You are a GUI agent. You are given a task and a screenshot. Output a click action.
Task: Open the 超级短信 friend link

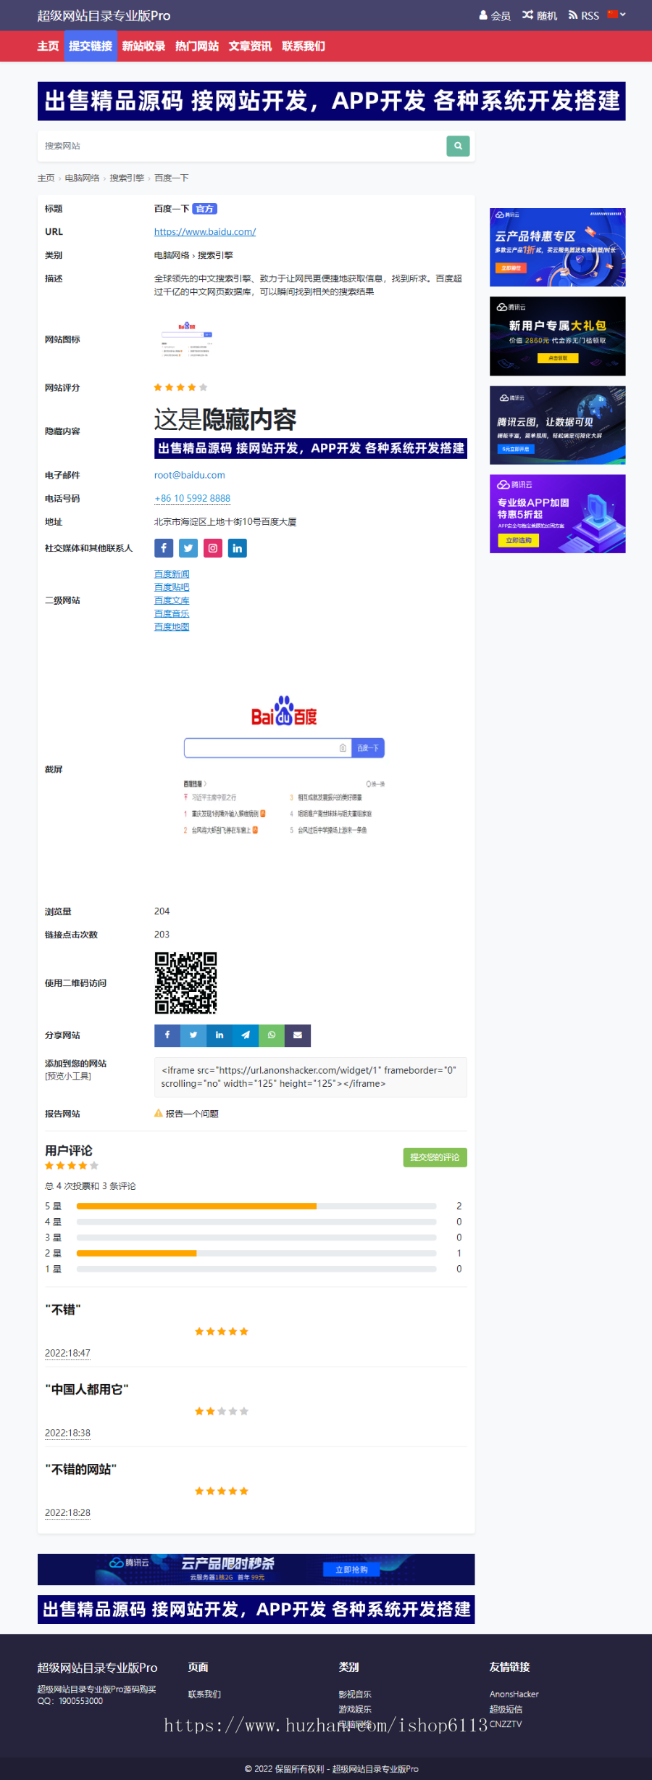tap(506, 1709)
